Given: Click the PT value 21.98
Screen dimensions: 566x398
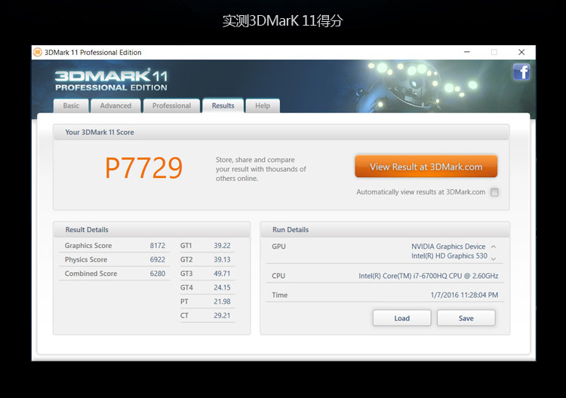Looking at the screenshot, I should pos(222,302).
